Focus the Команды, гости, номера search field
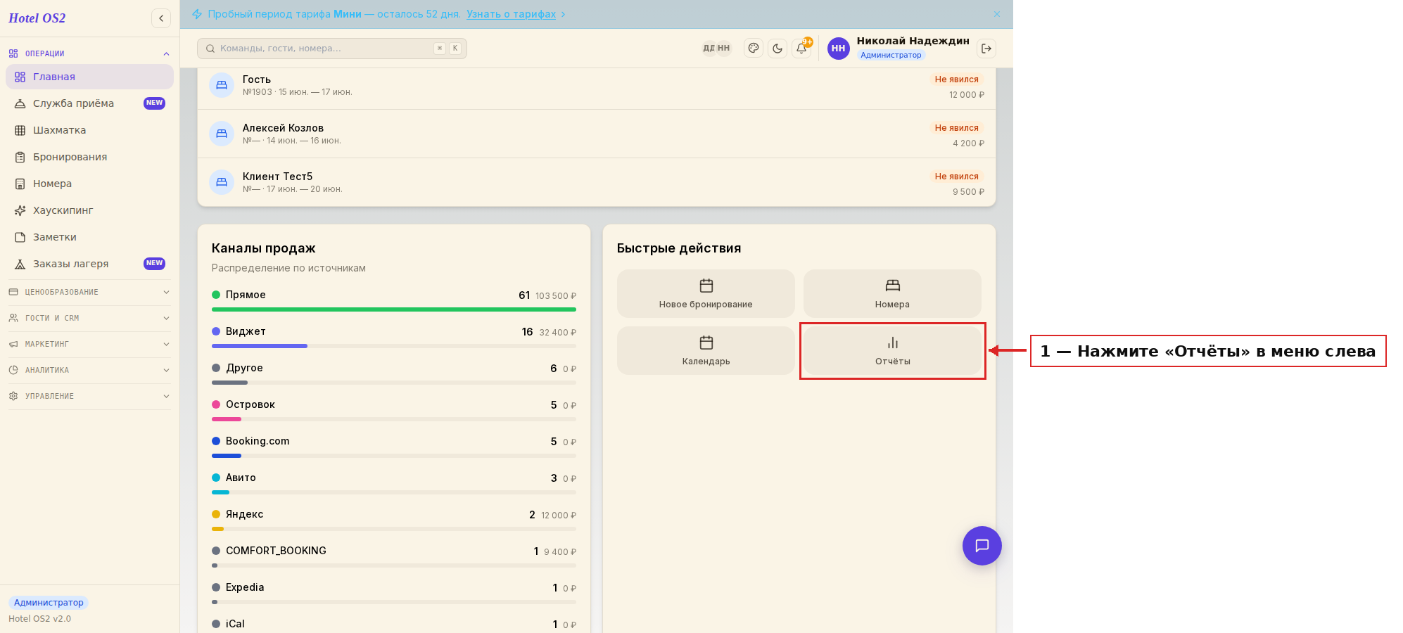Viewport: 1403px width, 633px height. coord(331,49)
